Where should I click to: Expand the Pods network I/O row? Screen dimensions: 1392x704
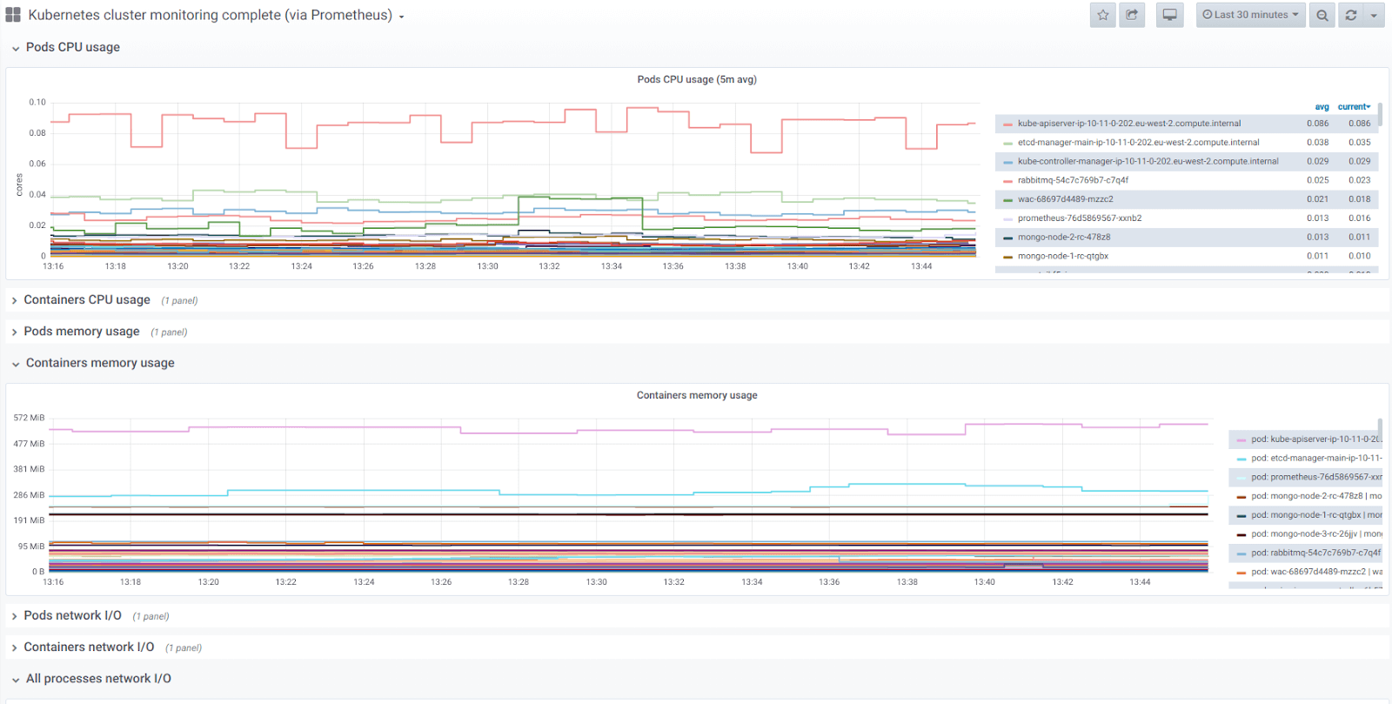pyautogui.click(x=72, y=616)
